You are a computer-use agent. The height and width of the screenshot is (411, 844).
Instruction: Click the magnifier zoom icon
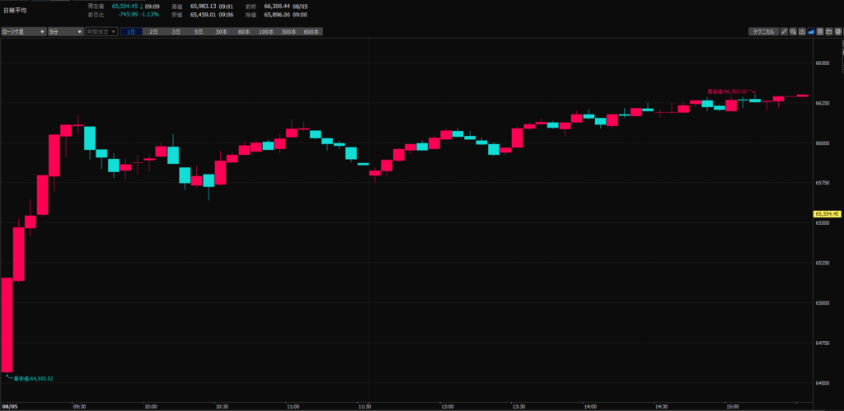point(793,32)
